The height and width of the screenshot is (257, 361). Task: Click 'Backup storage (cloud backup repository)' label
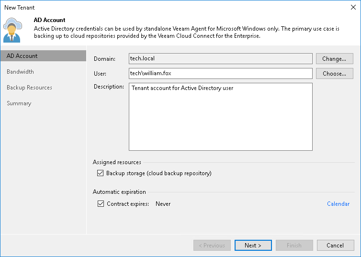point(159,173)
